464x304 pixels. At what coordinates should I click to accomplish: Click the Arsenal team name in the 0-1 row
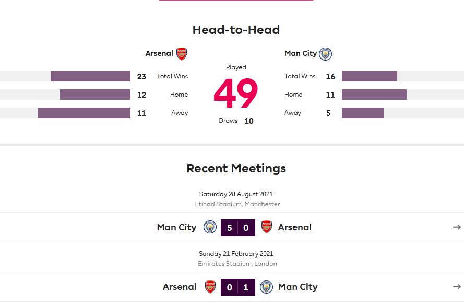click(x=180, y=287)
